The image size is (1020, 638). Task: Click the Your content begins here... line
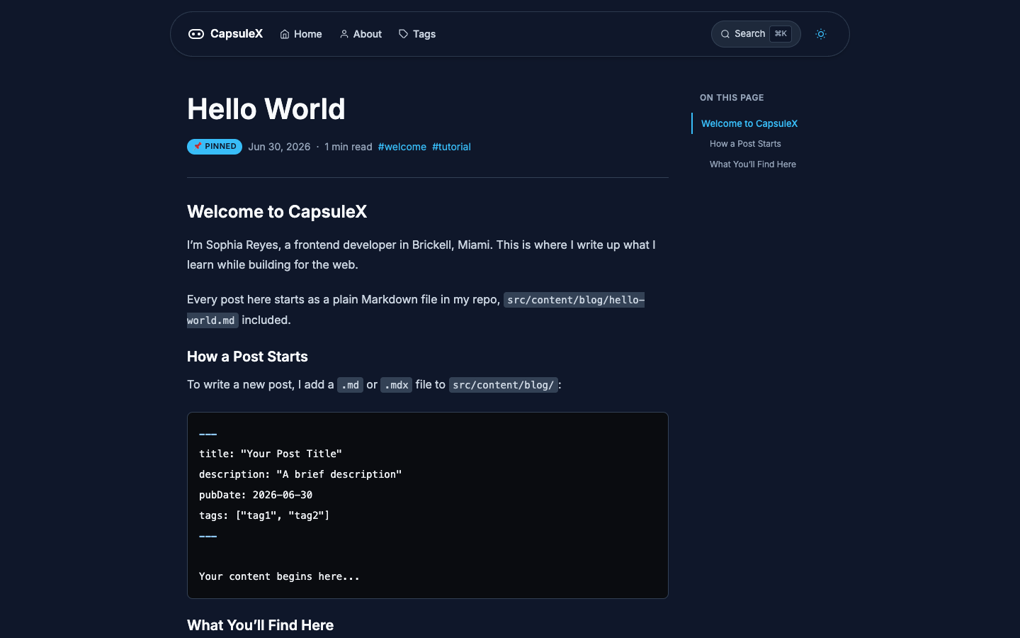pos(279,576)
